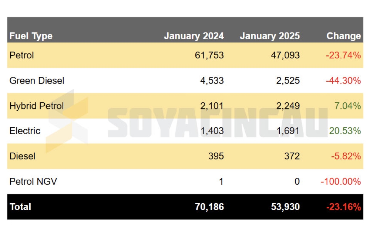Click the Petrol NGV row label
The width and height of the screenshot is (370, 228).
33,181
